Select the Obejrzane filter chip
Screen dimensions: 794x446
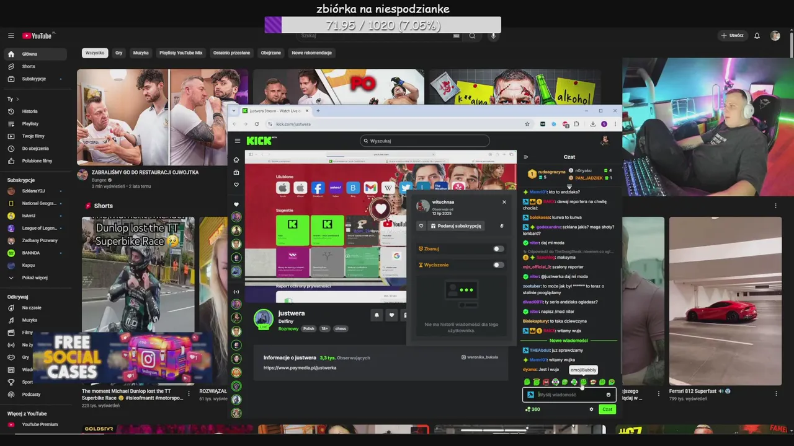(x=270, y=53)
